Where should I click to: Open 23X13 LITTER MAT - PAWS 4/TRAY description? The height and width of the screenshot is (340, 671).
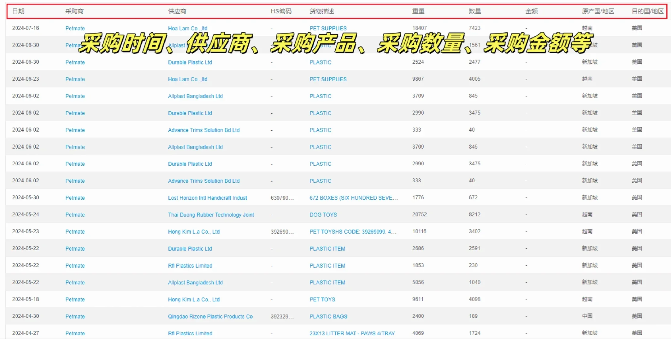click(352, 333)
